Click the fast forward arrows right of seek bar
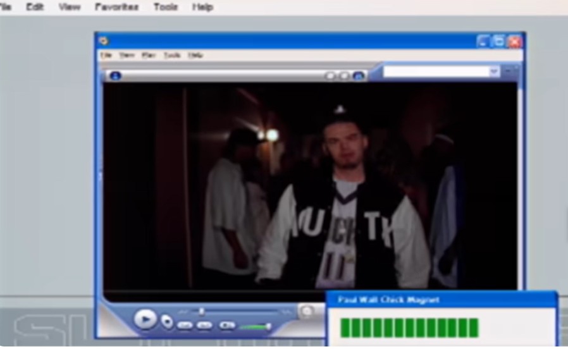 286,311
